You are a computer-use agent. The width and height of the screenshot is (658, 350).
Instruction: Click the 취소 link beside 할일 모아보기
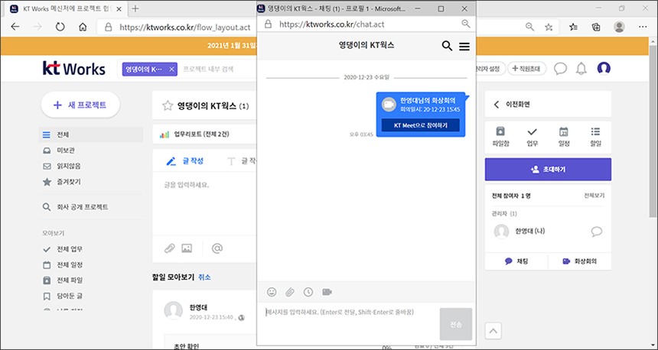(204, 277)
